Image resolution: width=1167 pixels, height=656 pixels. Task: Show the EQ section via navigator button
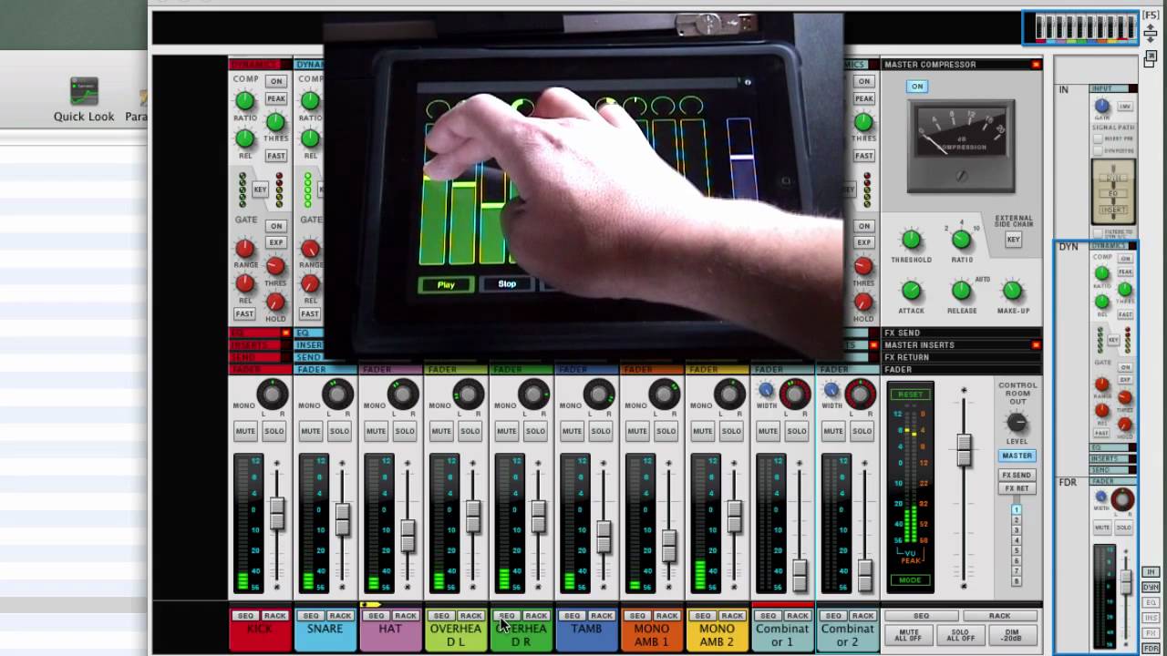(1151, 602)
